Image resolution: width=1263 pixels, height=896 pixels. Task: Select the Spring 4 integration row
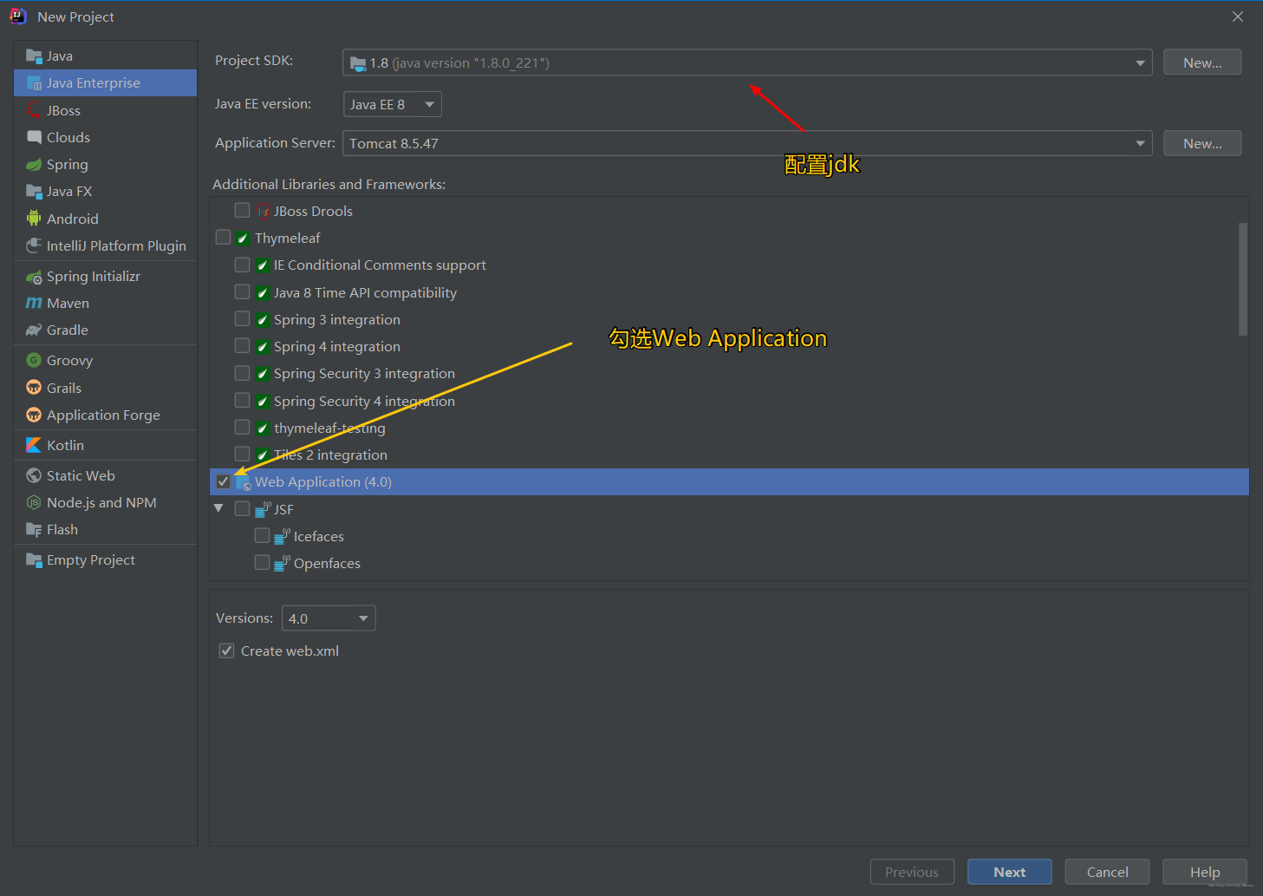729,347
